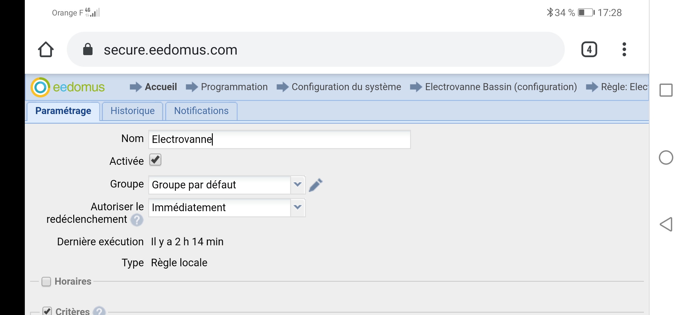Open Configuration du système breadcrumb
683x315 pixels.
[346, 87]
